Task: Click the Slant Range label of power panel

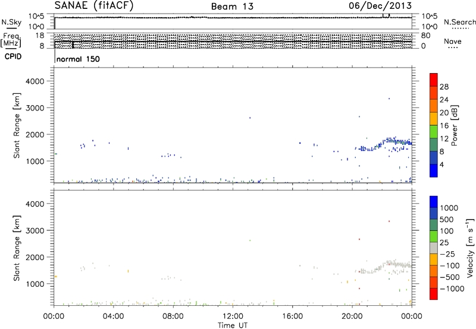Action: coord(17,125)
